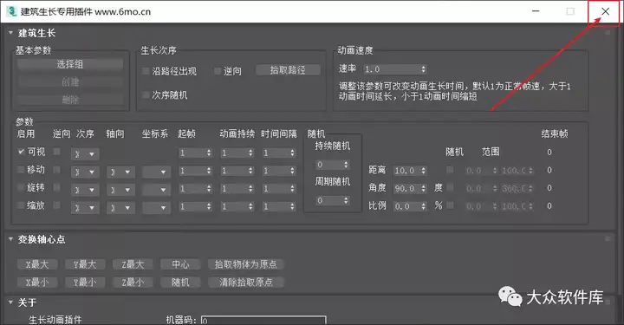Toggle 逆向 checkbox in 生长次序 group

coord(218,71)
